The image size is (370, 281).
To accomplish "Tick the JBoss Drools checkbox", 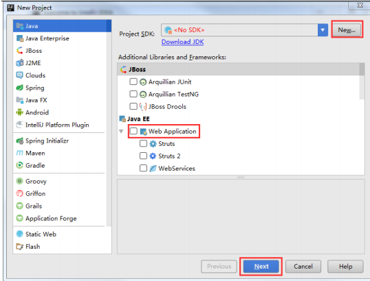I will pyautogui.click(x=133, y=106).
